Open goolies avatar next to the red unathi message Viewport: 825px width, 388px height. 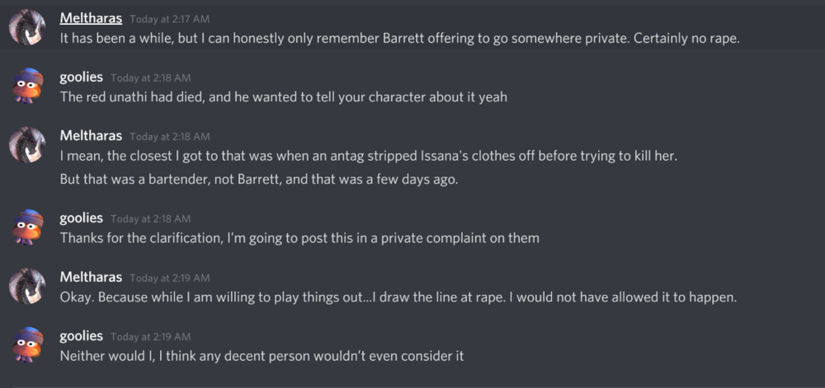26,86
